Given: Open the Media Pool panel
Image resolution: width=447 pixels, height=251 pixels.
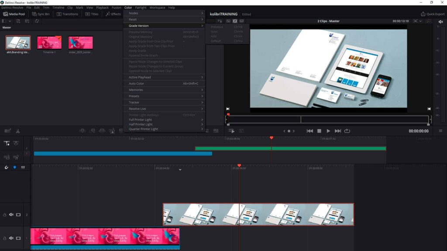Looking at the screenshot, I should point(14,14).
